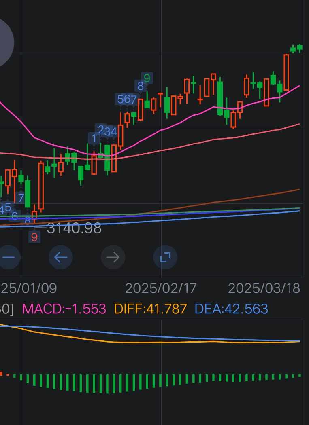
Task: Click the blue 1 sequence marker
Action: [94, 139]
